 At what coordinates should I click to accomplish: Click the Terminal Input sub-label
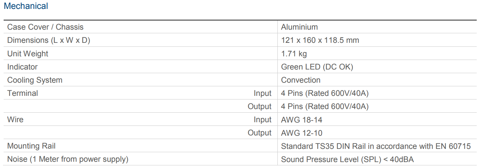pos(262,93)
